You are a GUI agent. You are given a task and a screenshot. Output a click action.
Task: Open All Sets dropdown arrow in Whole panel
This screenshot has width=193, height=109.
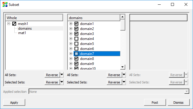pyautogui.click(x=62, y=75)
